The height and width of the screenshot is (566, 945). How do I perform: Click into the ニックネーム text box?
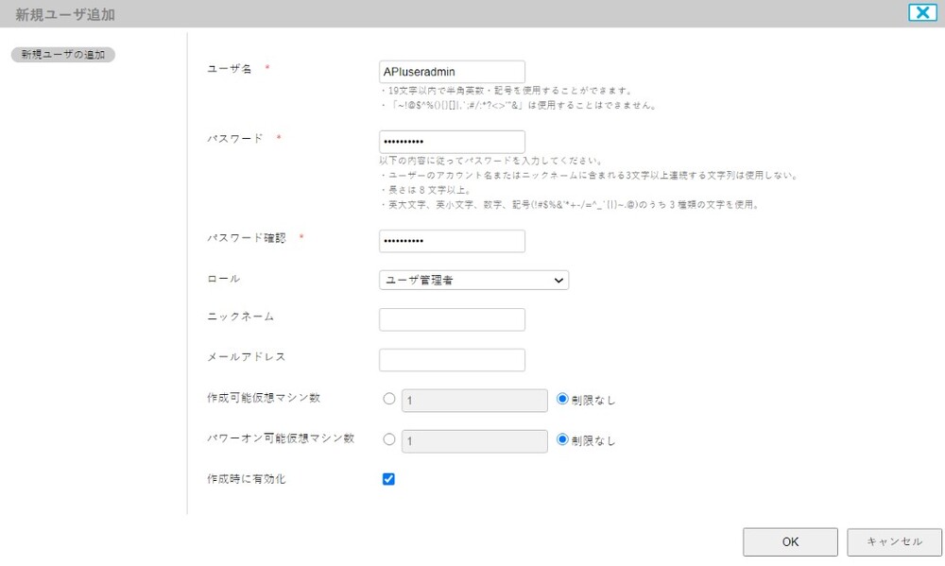click(x=452, y=319)
